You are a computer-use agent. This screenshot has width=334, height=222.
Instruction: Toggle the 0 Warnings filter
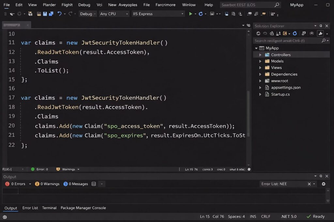(x=47, y=184)
